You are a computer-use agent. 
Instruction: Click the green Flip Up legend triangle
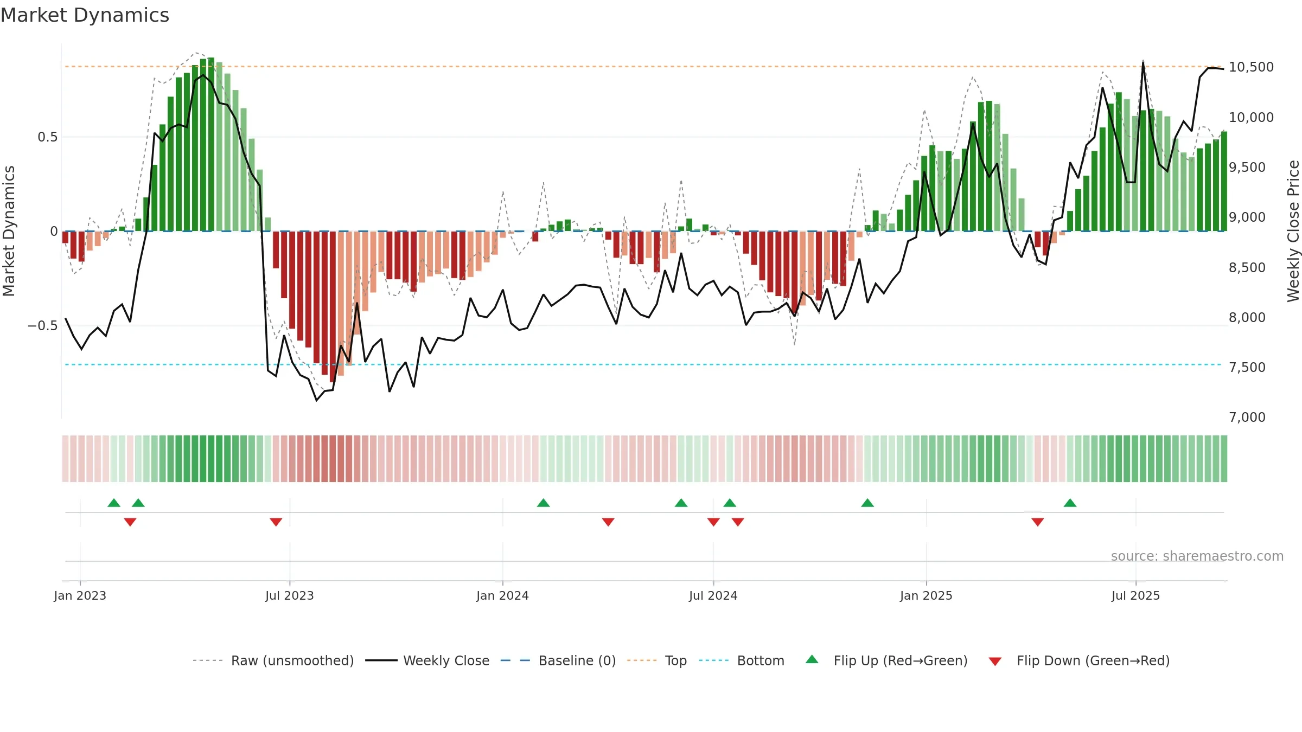click(x=812, y=659)
